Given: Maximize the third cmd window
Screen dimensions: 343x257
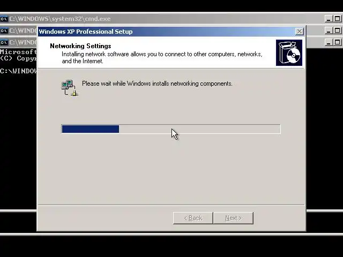Looking at the screenshot, I should [337, 42].
